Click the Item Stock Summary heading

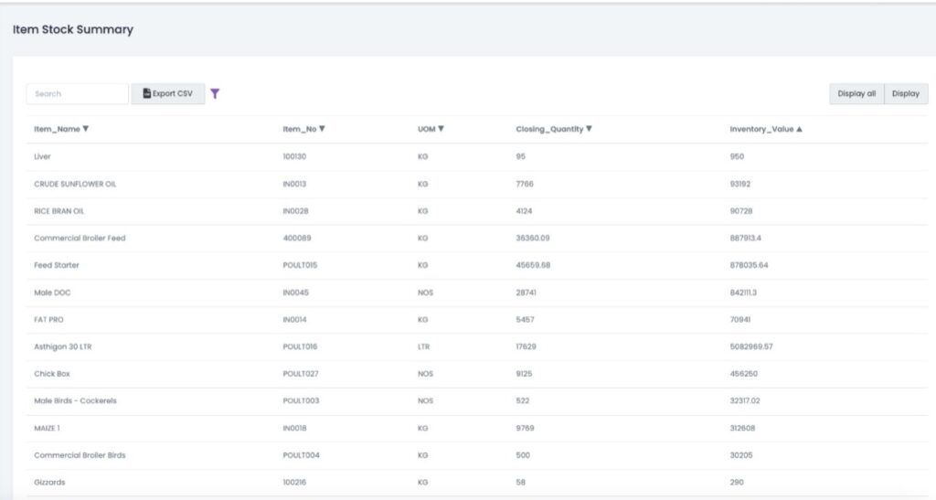[73, 29]
